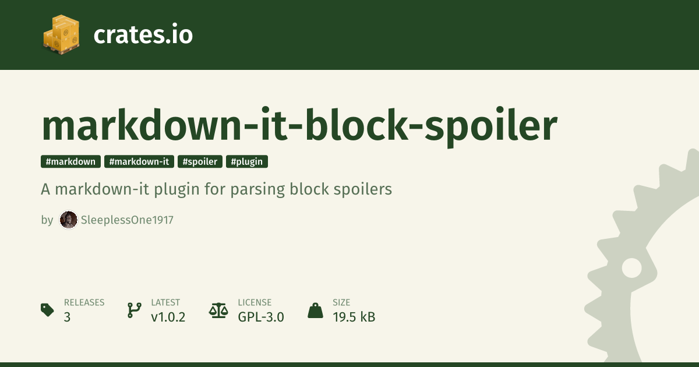Image resolution: width=699 pixels, height=367 pixels.
Task: Click the releases tag icon
Action: (x=48, y=310)
